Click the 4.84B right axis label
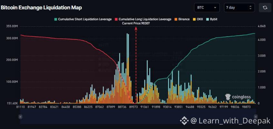This screenshot has width=273, height=129. [261, 26]
